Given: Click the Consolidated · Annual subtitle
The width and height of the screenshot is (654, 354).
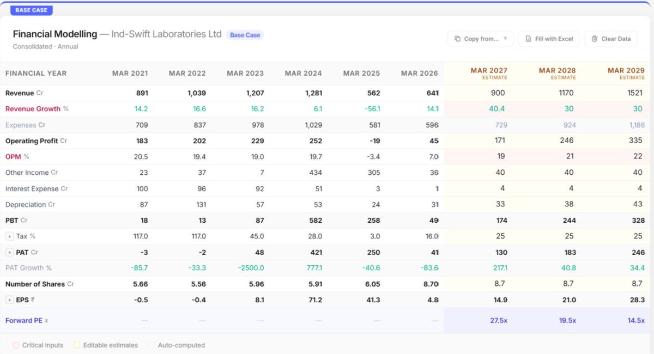Looking at the screenshot, I should 45,47.
